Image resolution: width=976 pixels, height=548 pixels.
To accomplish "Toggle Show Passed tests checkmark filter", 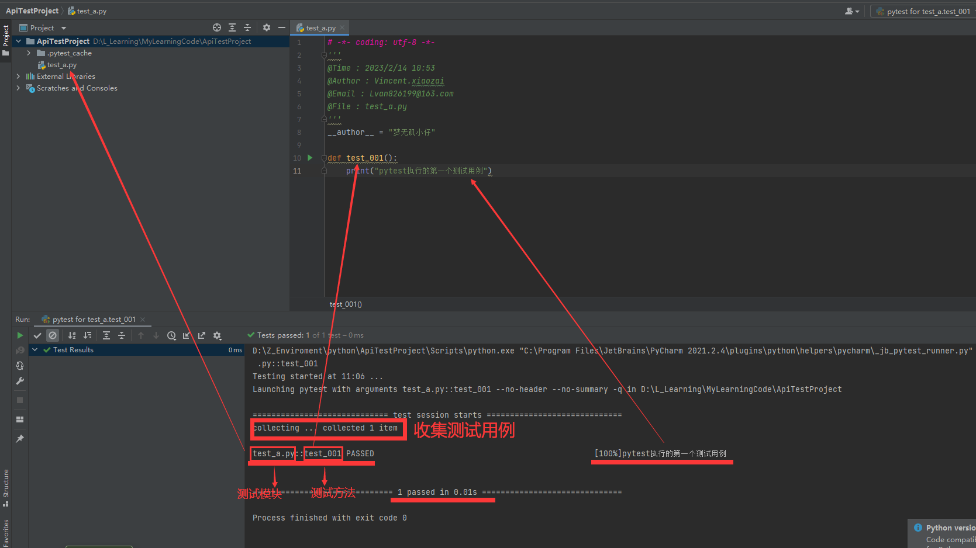I will point(37,335).
